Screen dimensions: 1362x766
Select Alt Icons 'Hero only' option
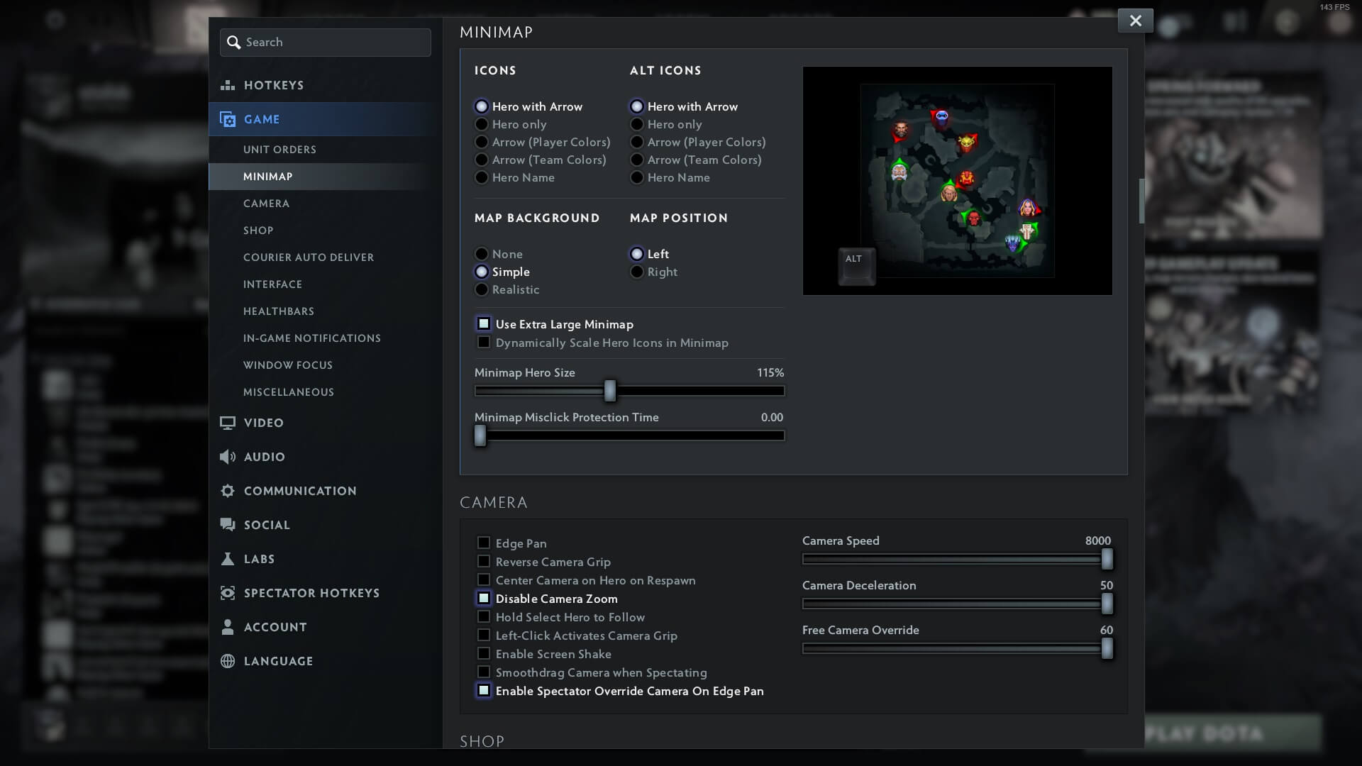pos(637,124)
